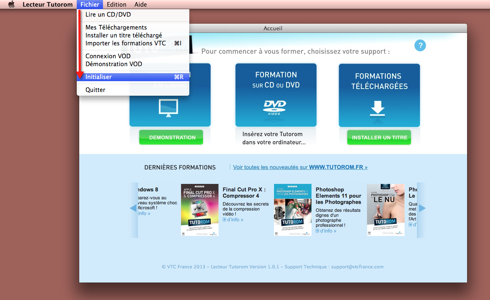The image size is (490, 300).
Task: Open the Edition menu
Action: pyautogui.click(x=117, y=4)
